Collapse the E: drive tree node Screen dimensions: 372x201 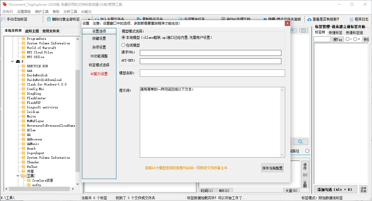(x=13, y=61)
